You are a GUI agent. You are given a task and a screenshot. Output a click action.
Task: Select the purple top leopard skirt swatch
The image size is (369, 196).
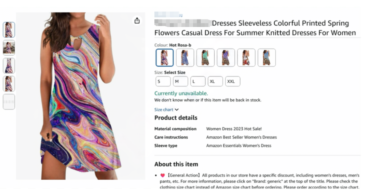[226, 57]
